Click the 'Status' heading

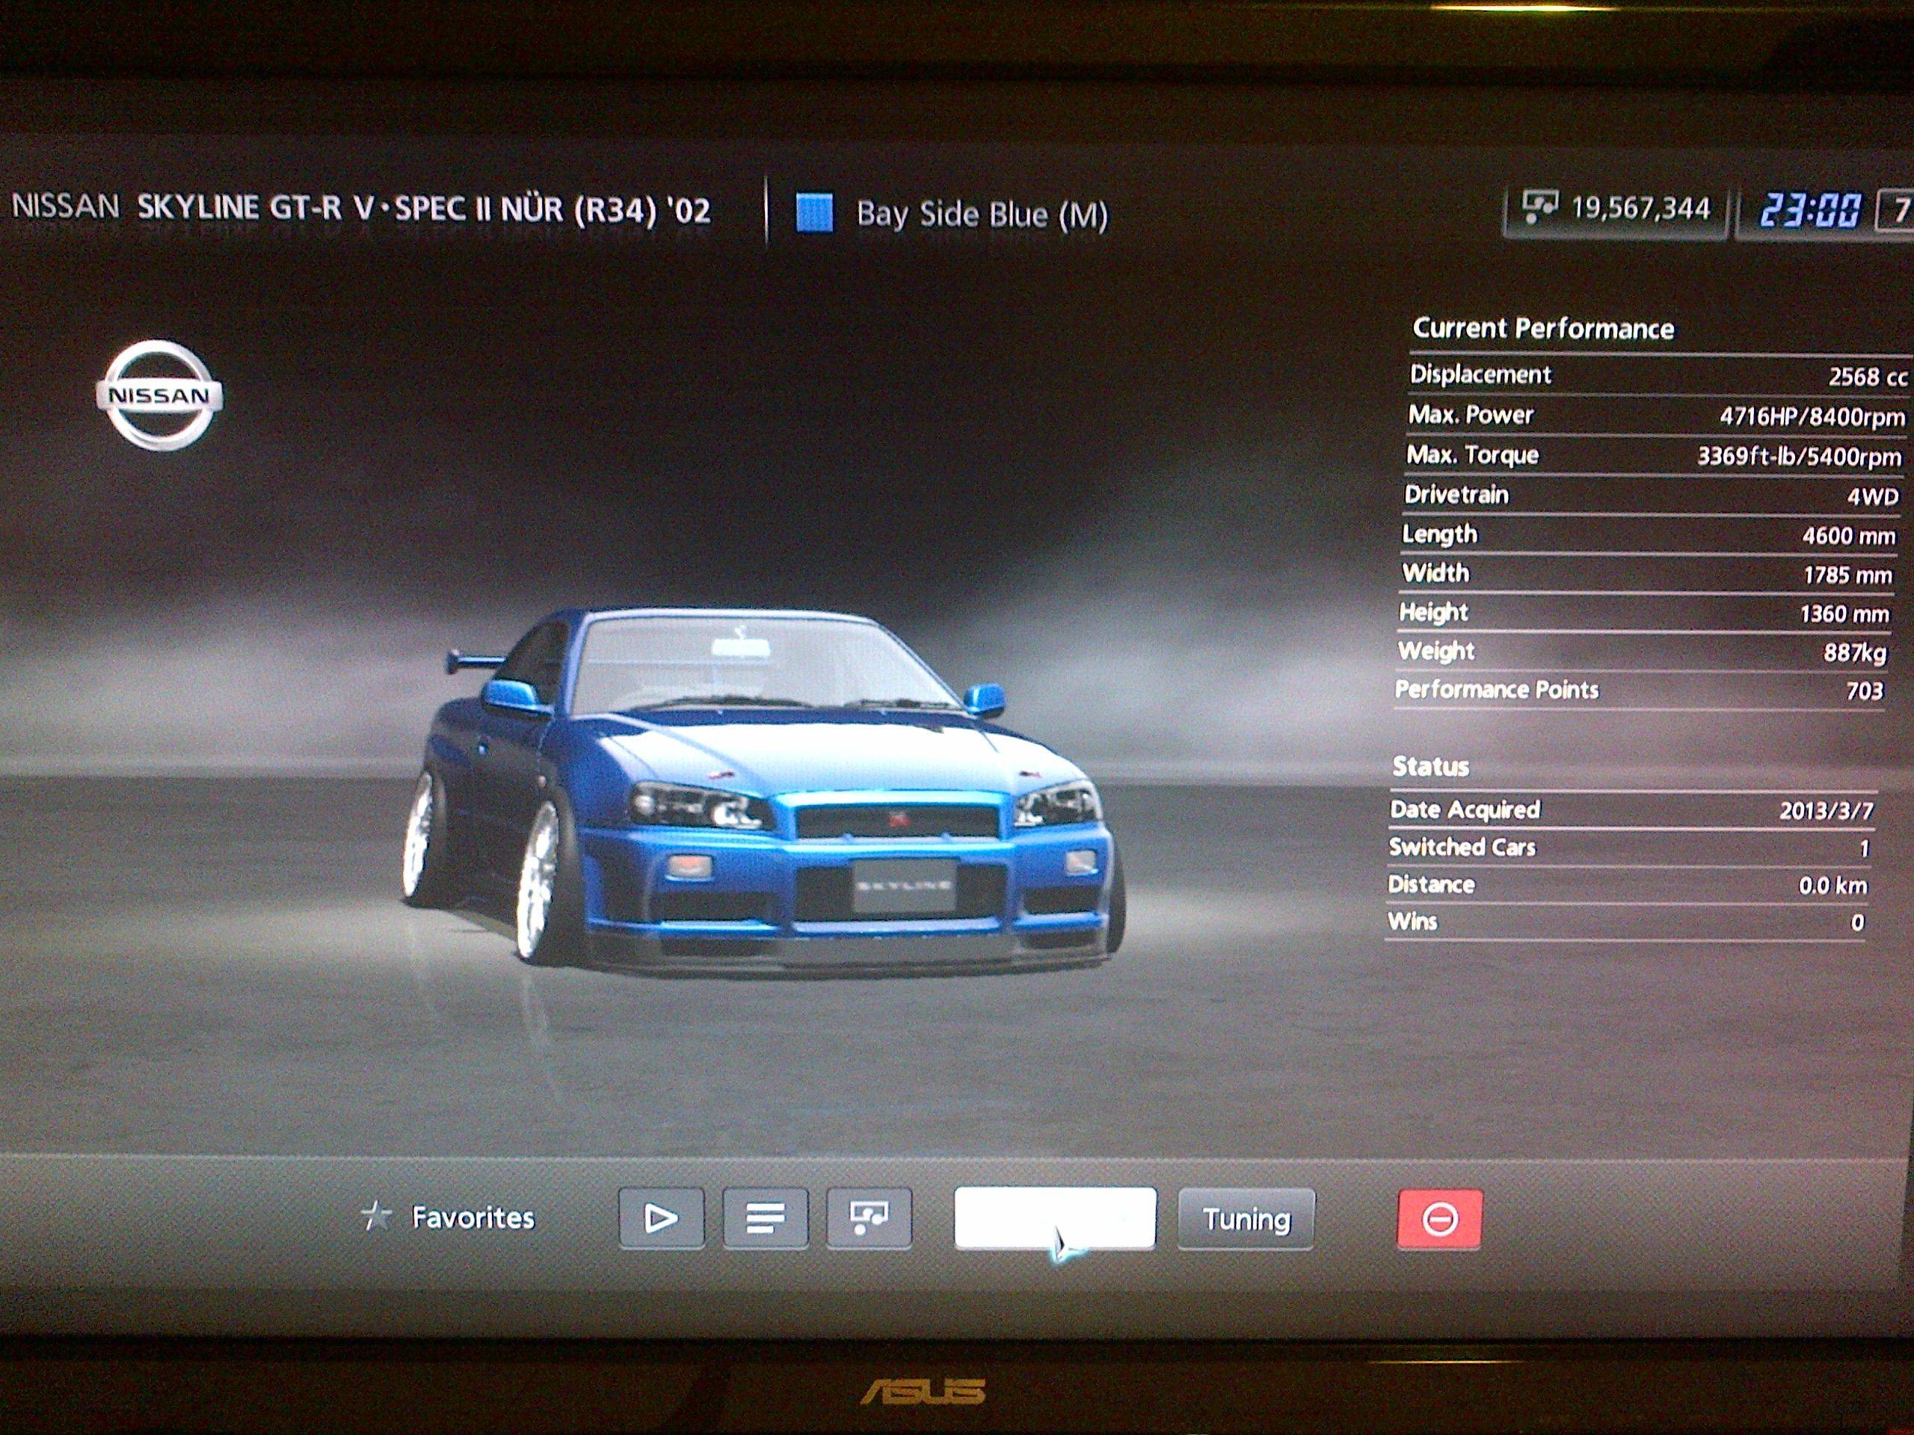[x=1430, y=766]
